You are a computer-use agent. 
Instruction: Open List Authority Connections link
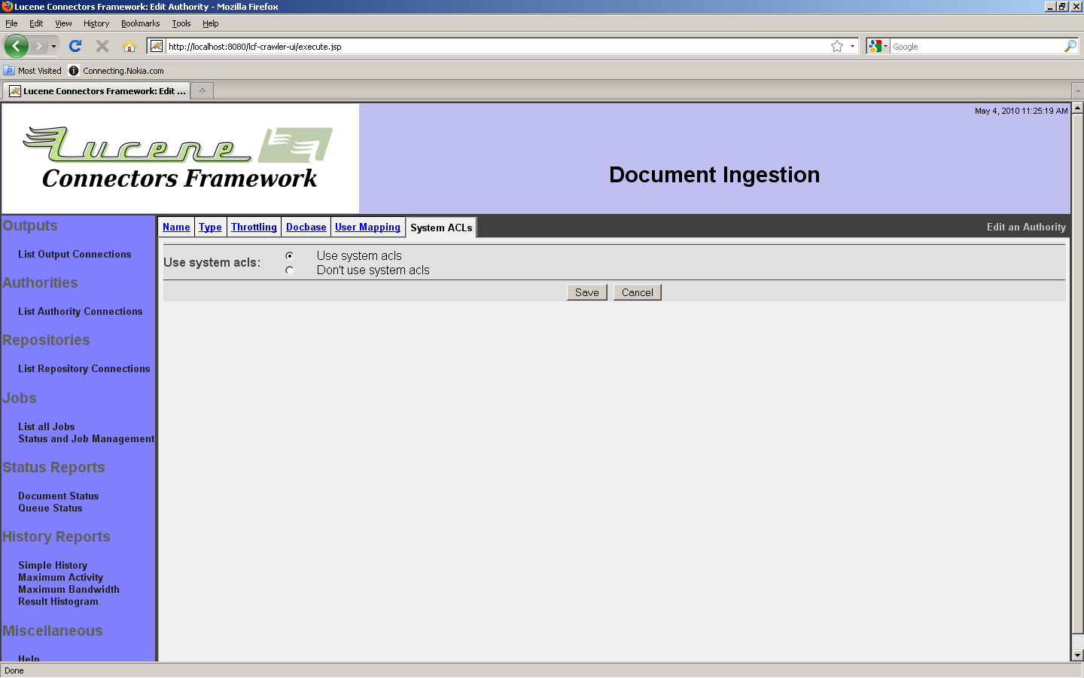pyautogui.click(x=80, y=311)
